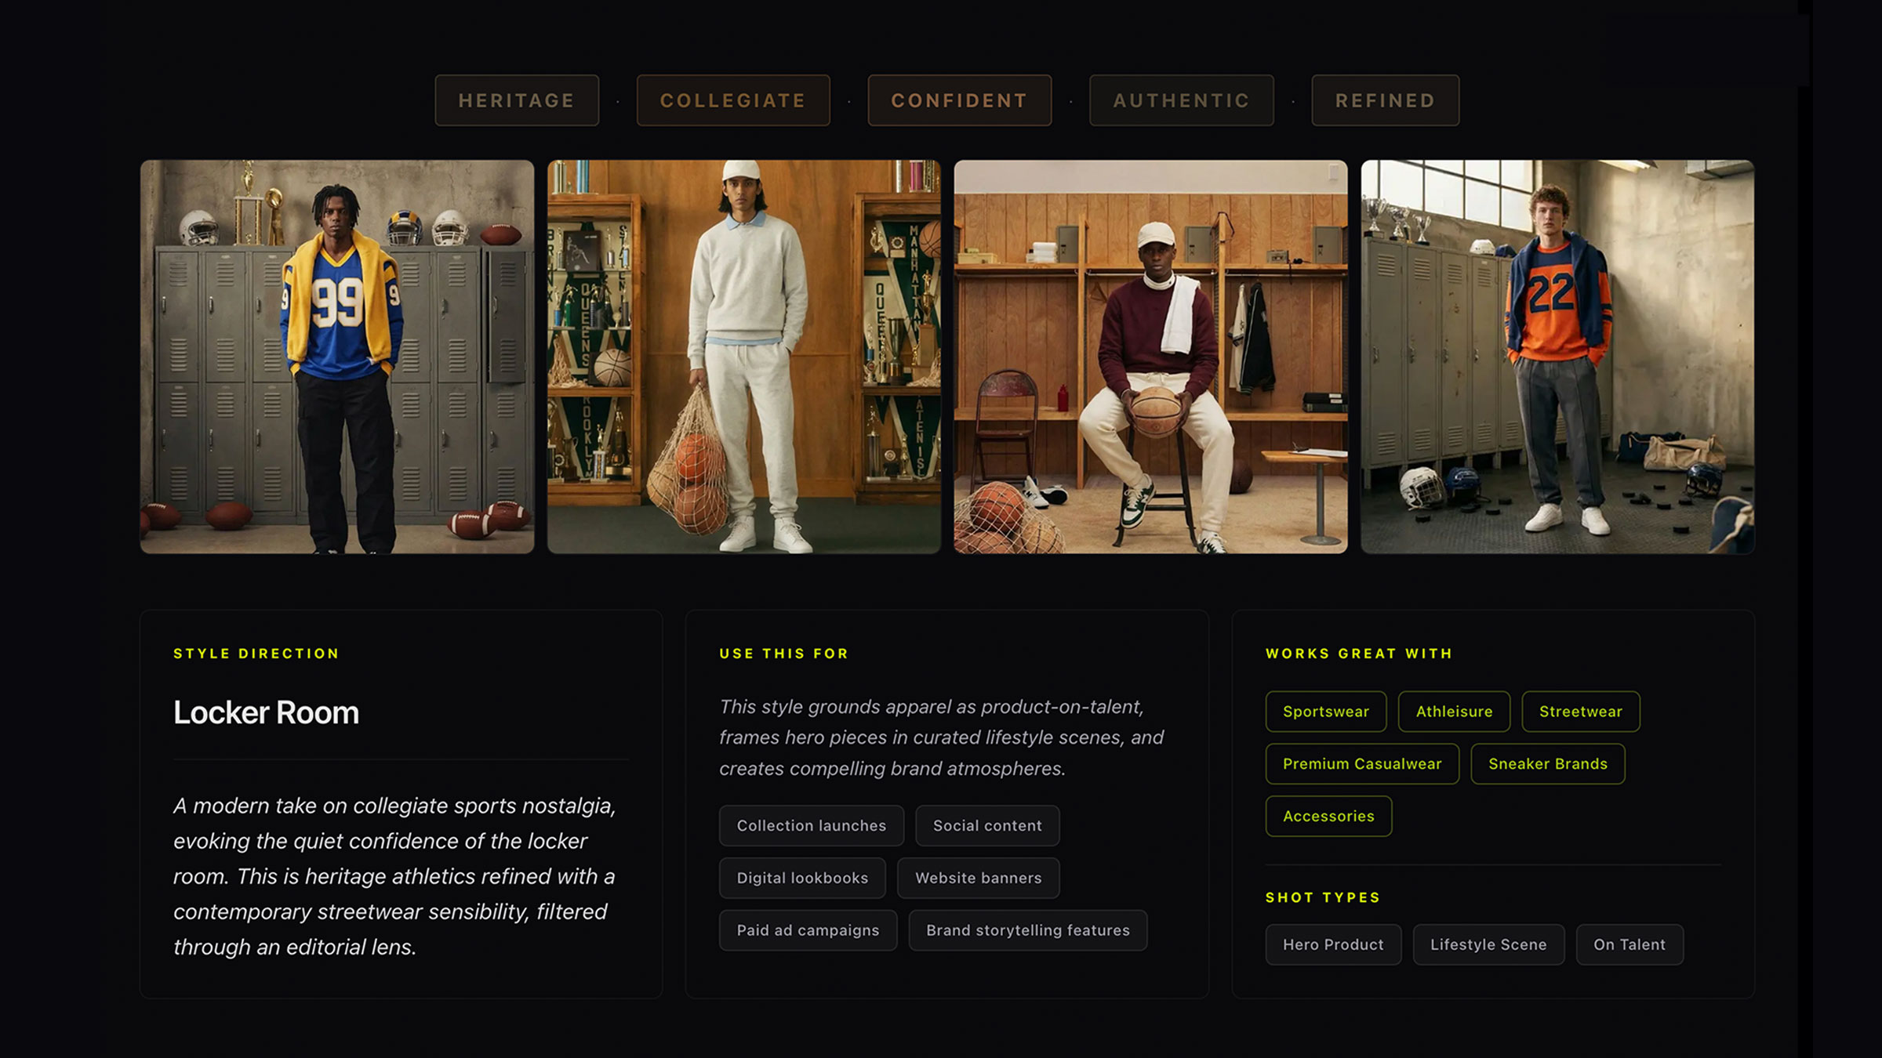This screenshot has width=1882, height=1058.
Task: Click the Collection launches use-case chip
Action: click(812, 826)
